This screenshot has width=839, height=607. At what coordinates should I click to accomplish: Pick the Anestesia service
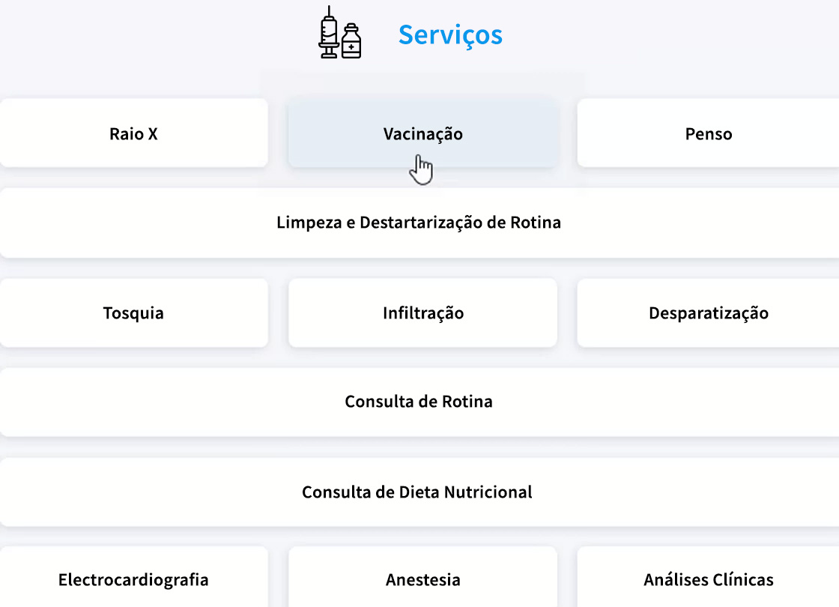coord(422,579)
